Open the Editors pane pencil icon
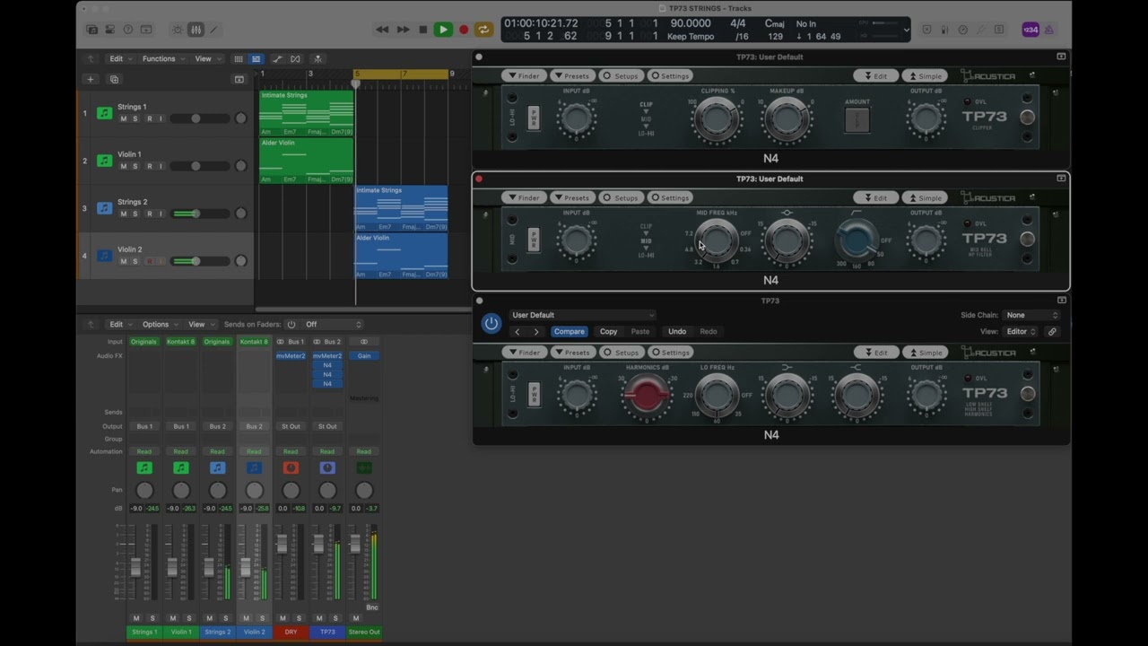Viewport: 1148px width, 646px height. (x=213, y=30)
